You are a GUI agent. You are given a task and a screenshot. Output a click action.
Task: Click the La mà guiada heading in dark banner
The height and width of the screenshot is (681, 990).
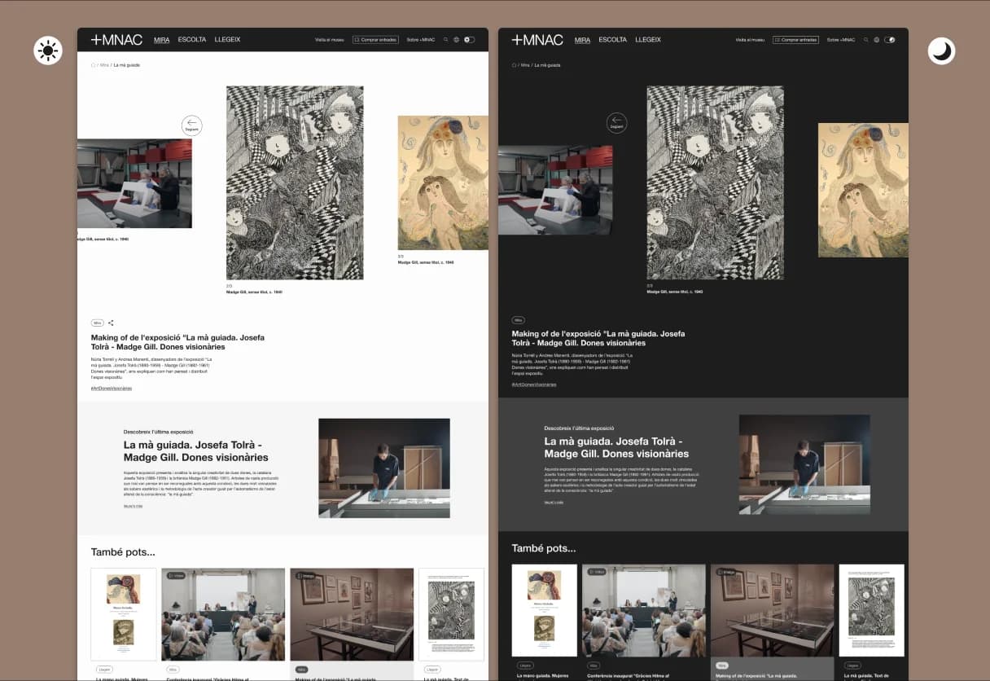(x=617, y=447)
